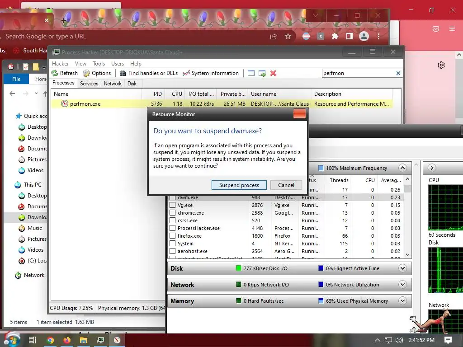Image resolution: width=463 pixels, height=347 pixels.
Task: Cancel the suspend dwm.exe dialog
Action: coord(286,185)
